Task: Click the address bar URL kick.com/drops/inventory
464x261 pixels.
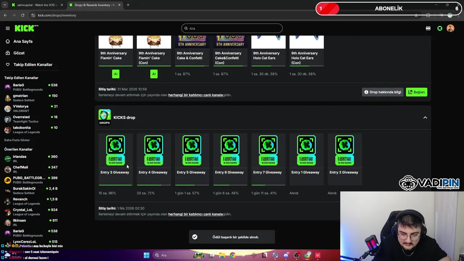Action: pos(57,15)
